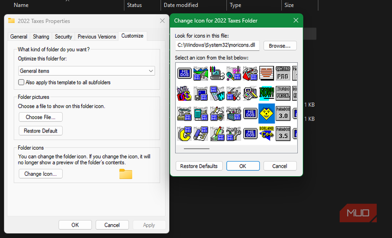
Task: Select the teal calculator MS-DOS icon
Action: click(201, 114)
